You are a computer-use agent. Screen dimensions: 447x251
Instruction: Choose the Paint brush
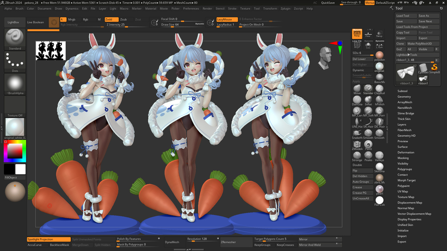pyautogui.click(x=368, y=145)
